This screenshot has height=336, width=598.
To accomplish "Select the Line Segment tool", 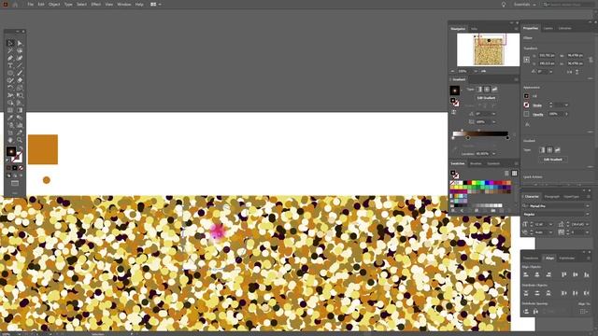I will (x=20, y=65).
